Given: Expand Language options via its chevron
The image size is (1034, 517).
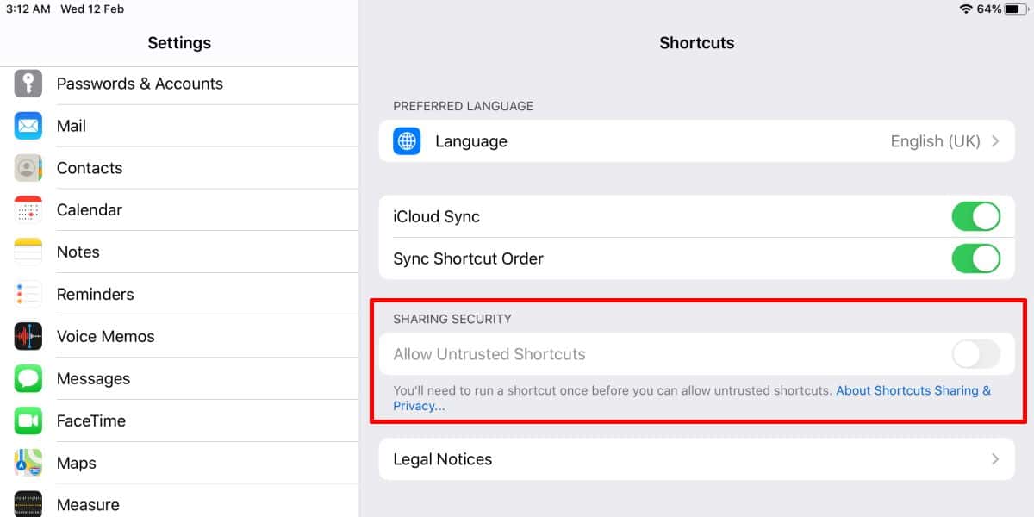Looking at the screenshot, I should point(995,141).
